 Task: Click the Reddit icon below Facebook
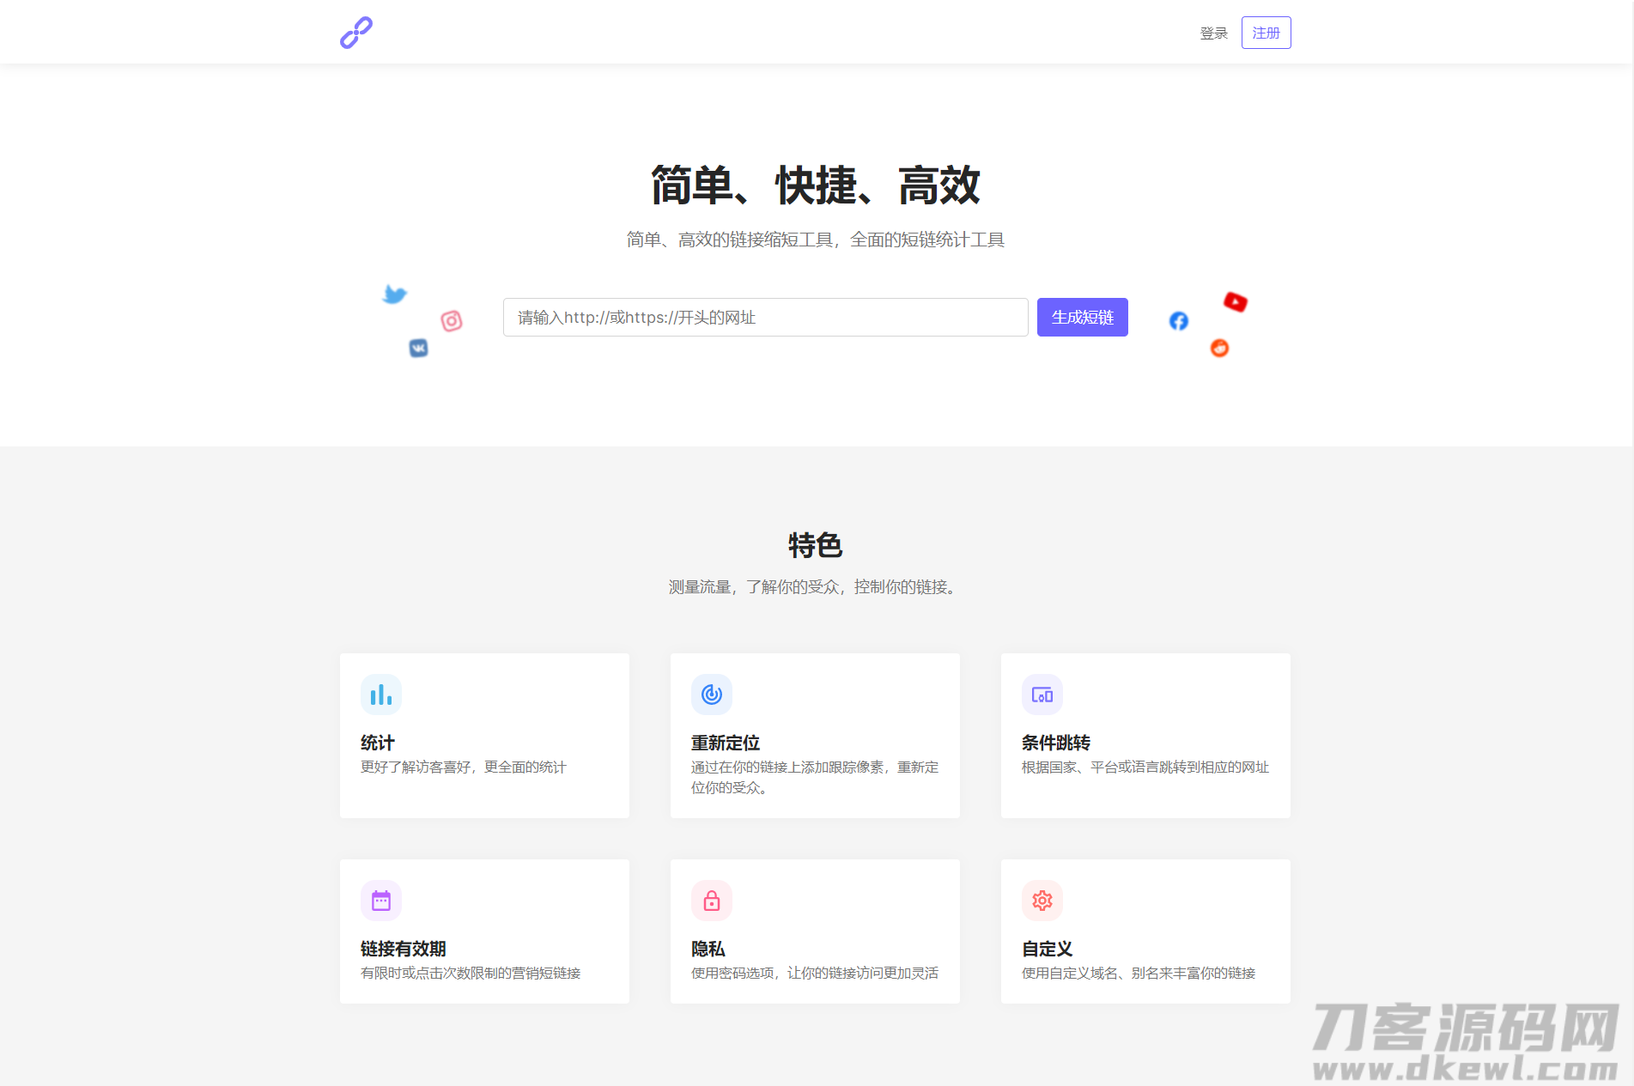(x=1219, y=348)
